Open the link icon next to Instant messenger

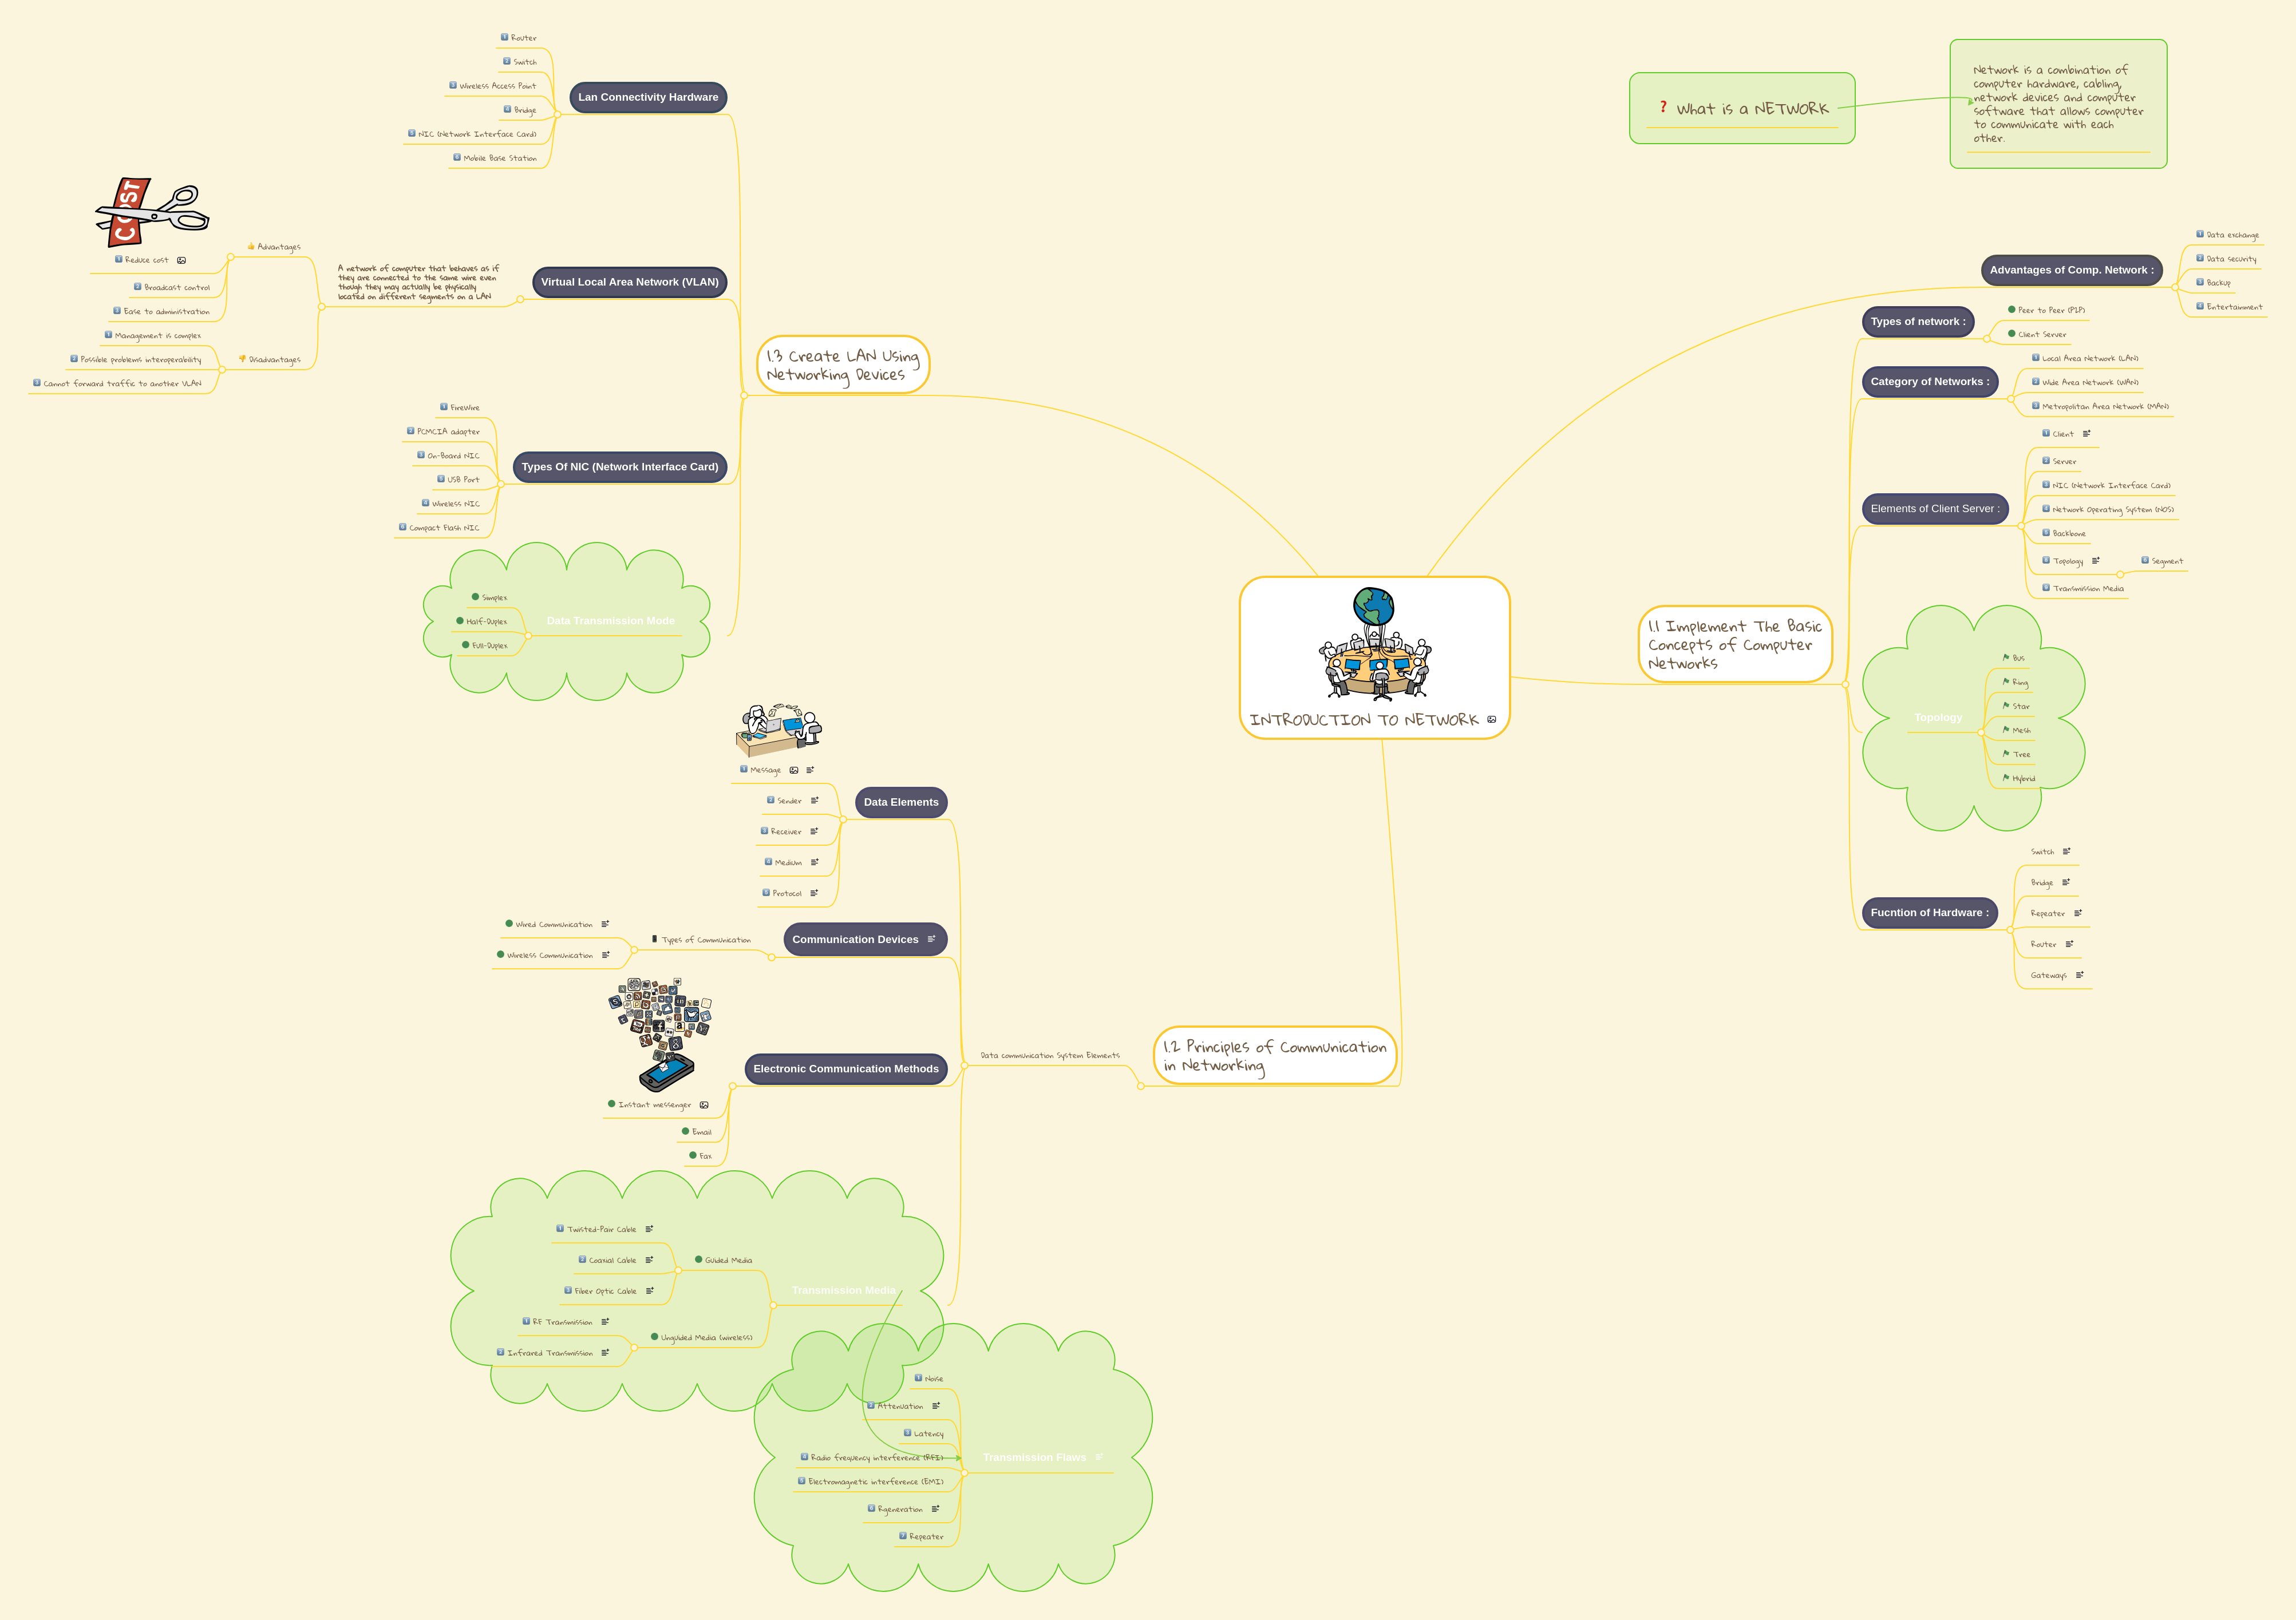click(704, 1106)
